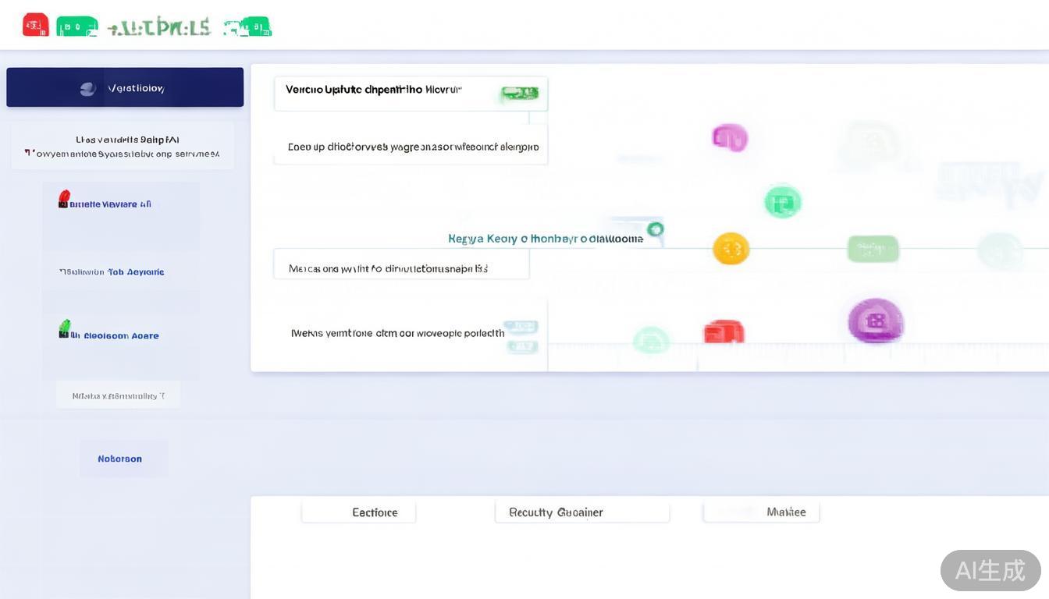The width and height of the screenshot is (1049, 599).
Task: Select the bright green circular node icon
Action: (782, 202)
